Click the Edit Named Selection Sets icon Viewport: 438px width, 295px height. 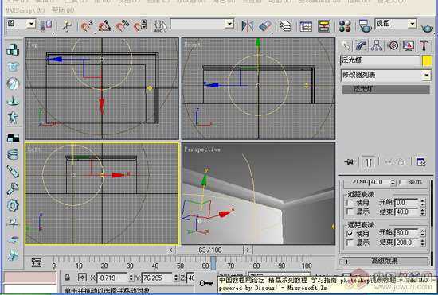160,26
